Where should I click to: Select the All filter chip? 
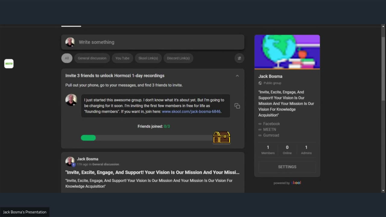(x=67, y=58)
